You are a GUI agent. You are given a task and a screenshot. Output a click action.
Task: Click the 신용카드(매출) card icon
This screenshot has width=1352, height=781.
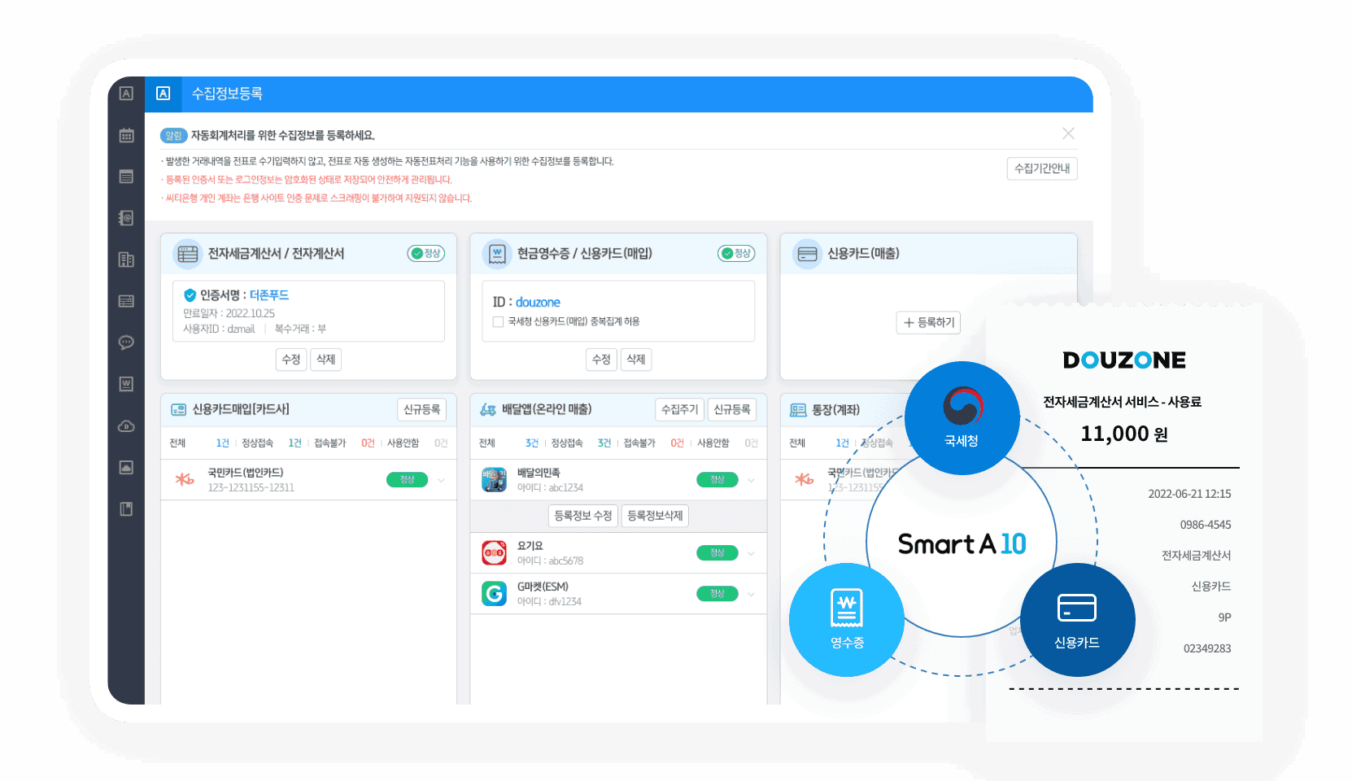pos(807,254)
